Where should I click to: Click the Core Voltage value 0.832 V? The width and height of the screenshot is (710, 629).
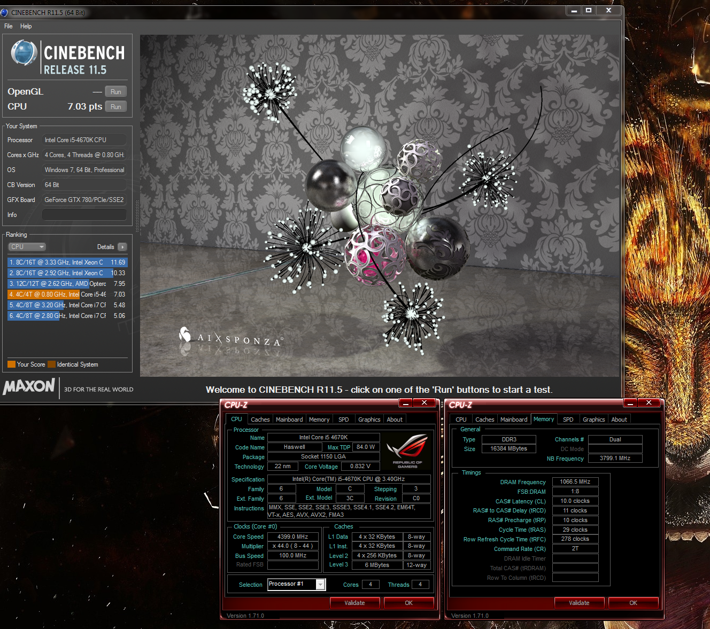click(360, 467)
